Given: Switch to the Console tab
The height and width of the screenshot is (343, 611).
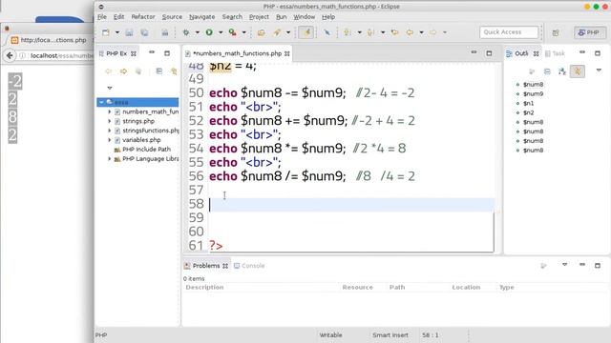Looking at the screenshot, I should tap(249, 266).
